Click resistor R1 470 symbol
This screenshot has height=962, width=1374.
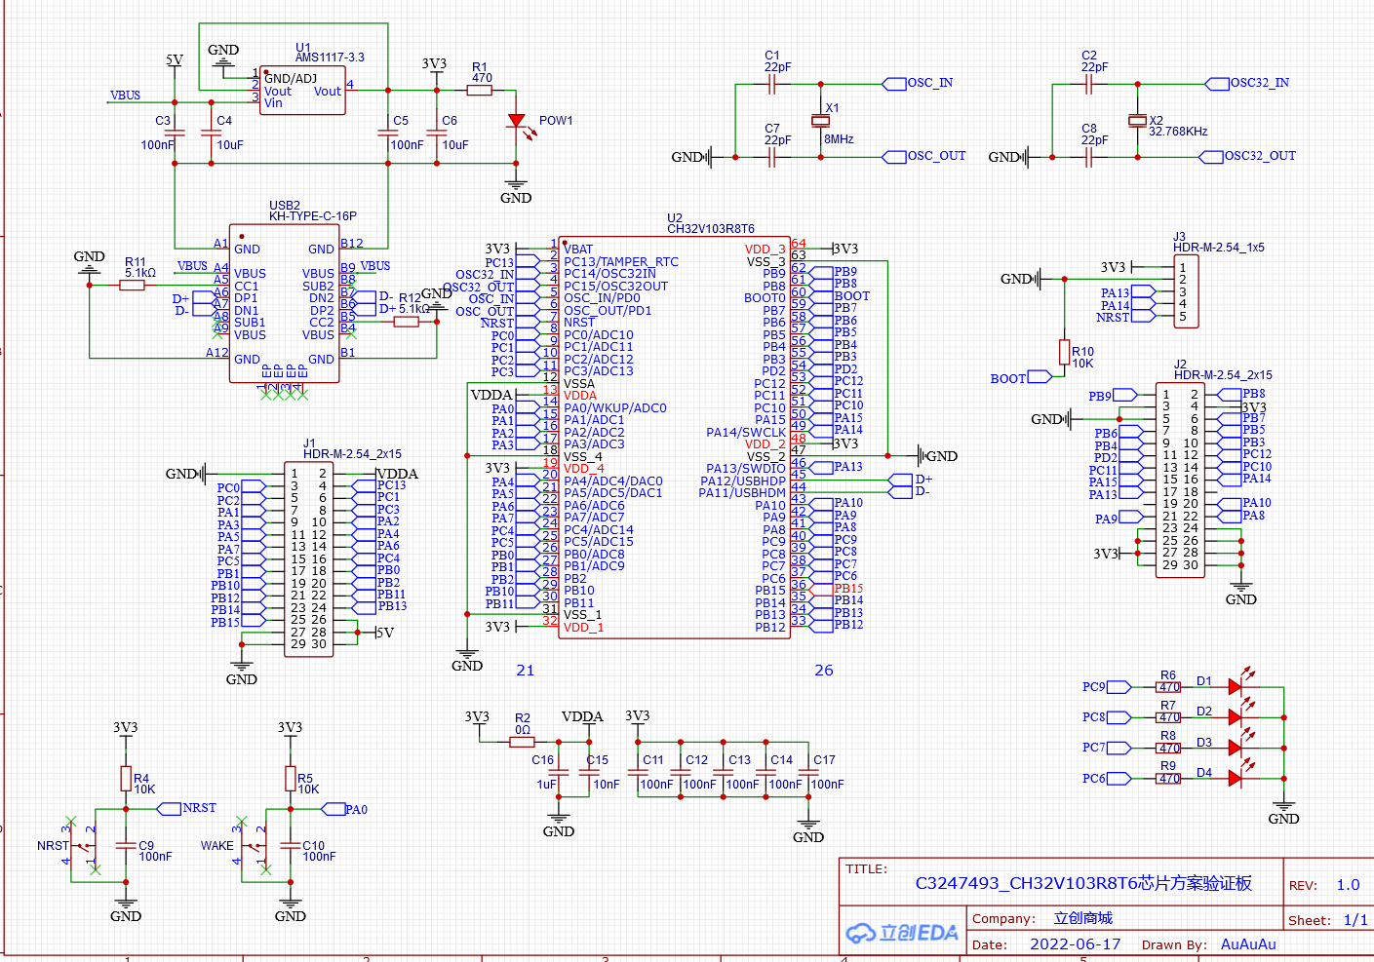[x=479, y=90]
